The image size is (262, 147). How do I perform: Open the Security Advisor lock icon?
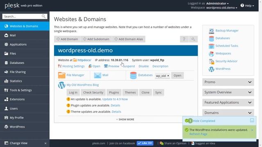pos(212,61)
